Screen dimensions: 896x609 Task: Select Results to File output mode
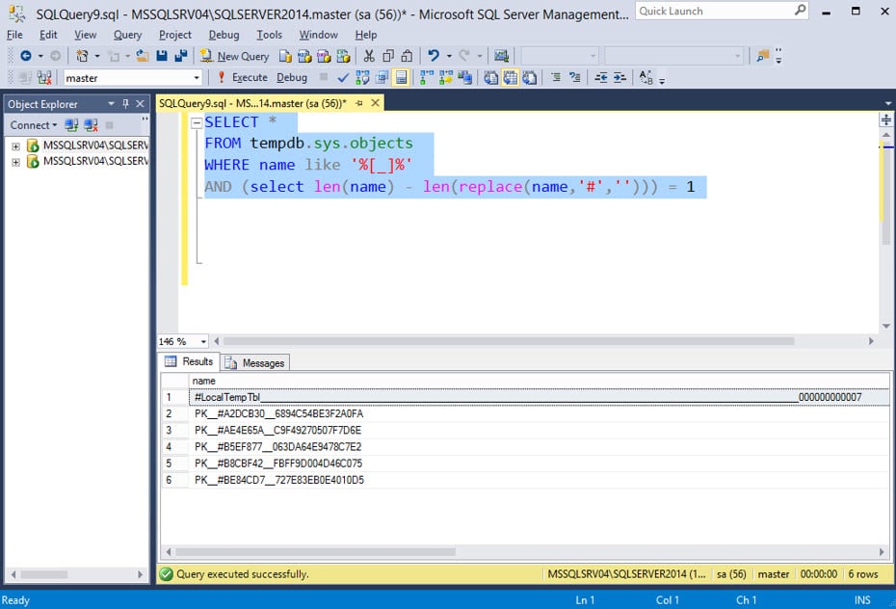point(530,77)
